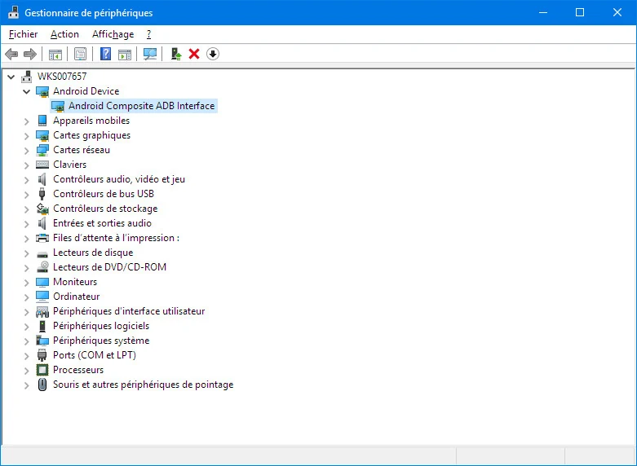Open the ? help menu
Image resolution: width=637 pixels, height=466 pixels.
pos(148,34)
